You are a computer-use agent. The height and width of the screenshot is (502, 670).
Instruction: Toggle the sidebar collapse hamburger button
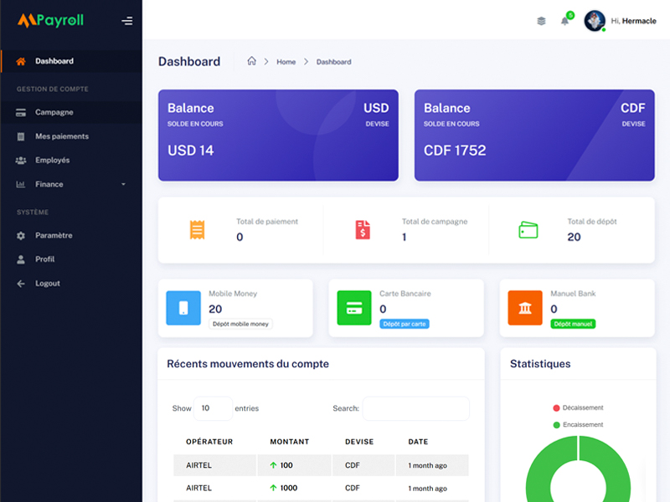coord(126,21)
